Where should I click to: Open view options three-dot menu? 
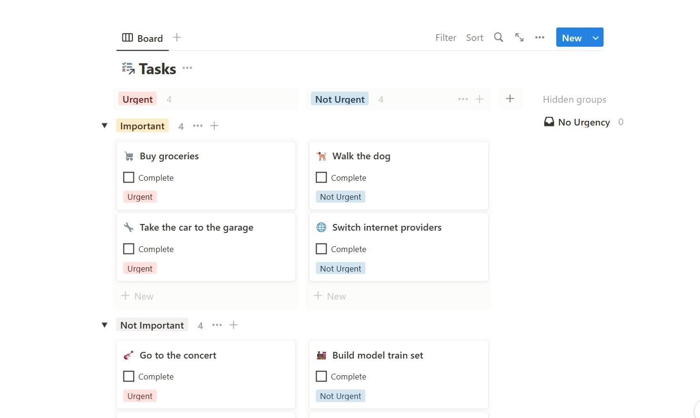click(540, 38)
